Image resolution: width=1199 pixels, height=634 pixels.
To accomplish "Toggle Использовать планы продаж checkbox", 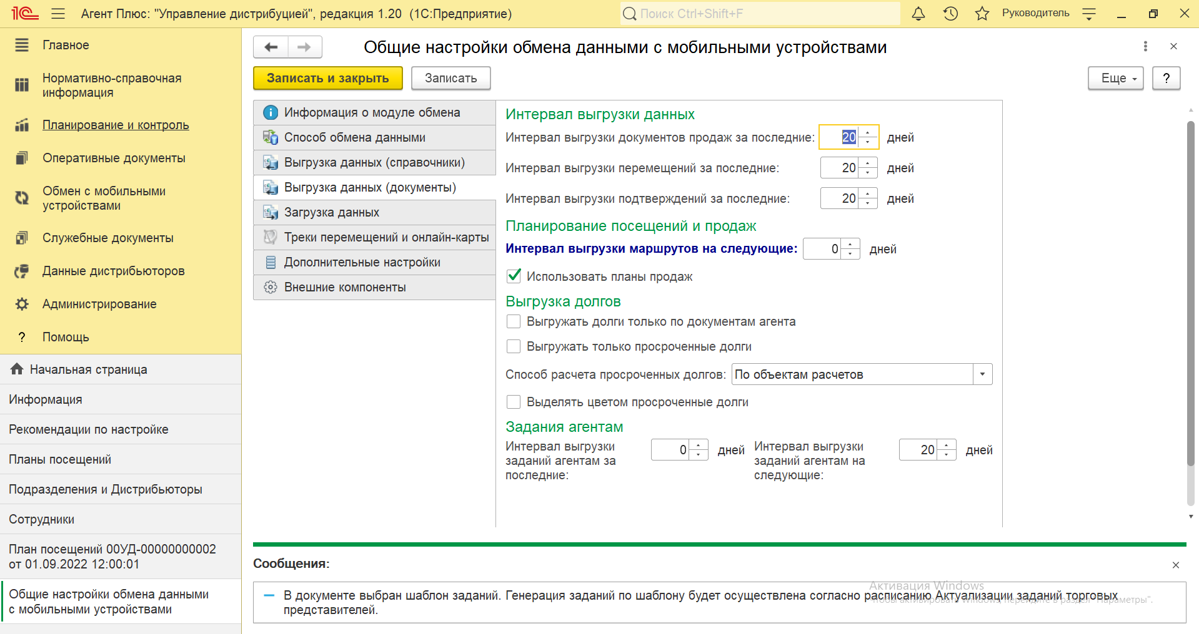I will tap(514, 276).
